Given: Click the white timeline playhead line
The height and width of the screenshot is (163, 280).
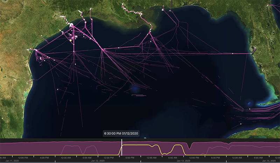Looking at the screenshot, I should point(122,147).
